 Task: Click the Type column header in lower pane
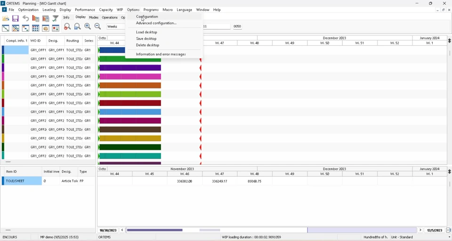click(86, 171)
